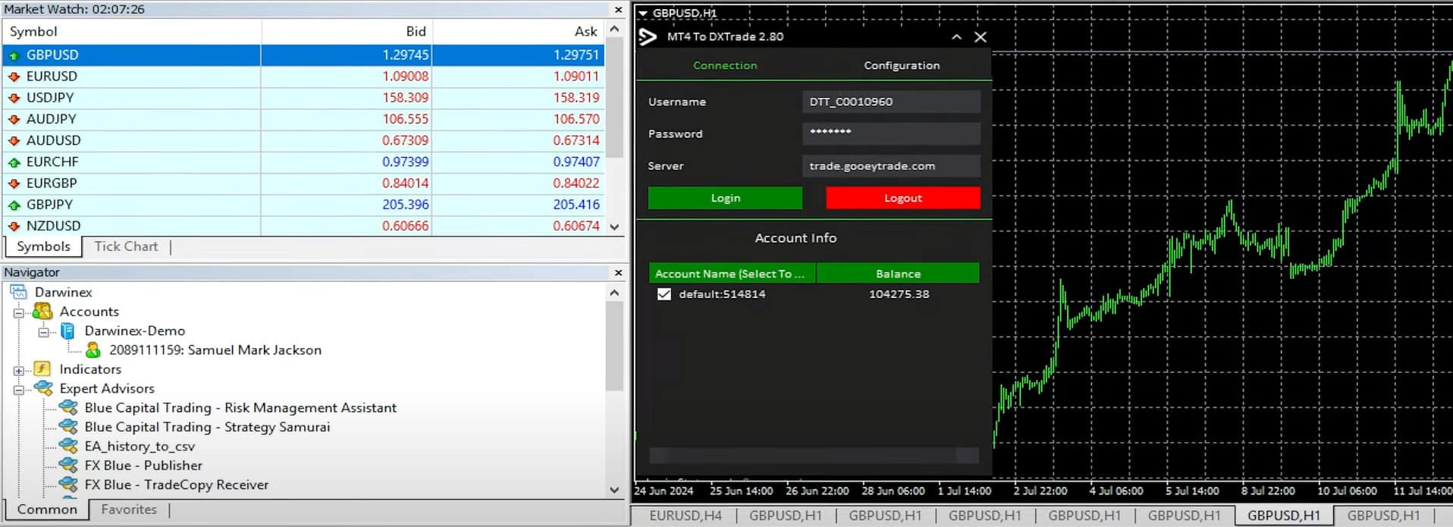The width and height of the screenshot is (1453, 527).
Task: Collapse the Accounts tree node
Action: pyautogui.click(x=18, y=312)
